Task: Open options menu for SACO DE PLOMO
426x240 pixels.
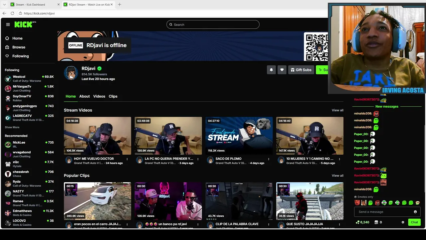Action: coord(268,159)
